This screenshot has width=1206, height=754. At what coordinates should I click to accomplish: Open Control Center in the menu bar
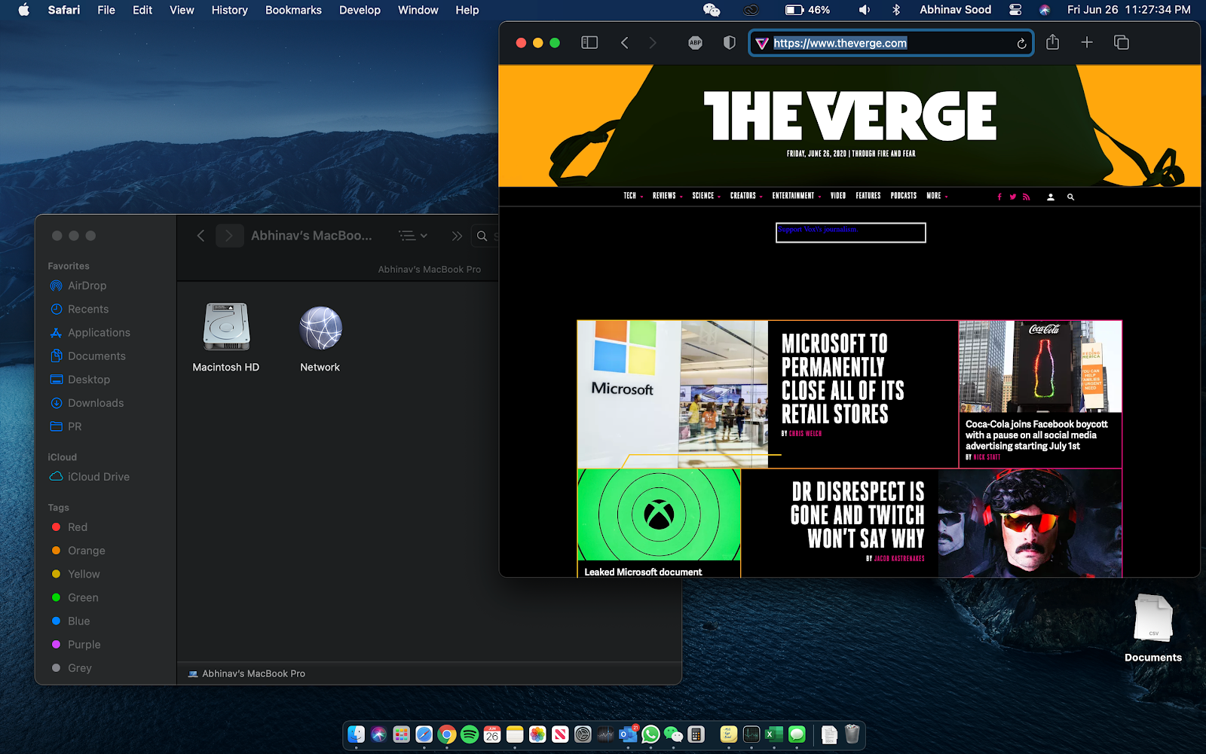[1015, 10]
